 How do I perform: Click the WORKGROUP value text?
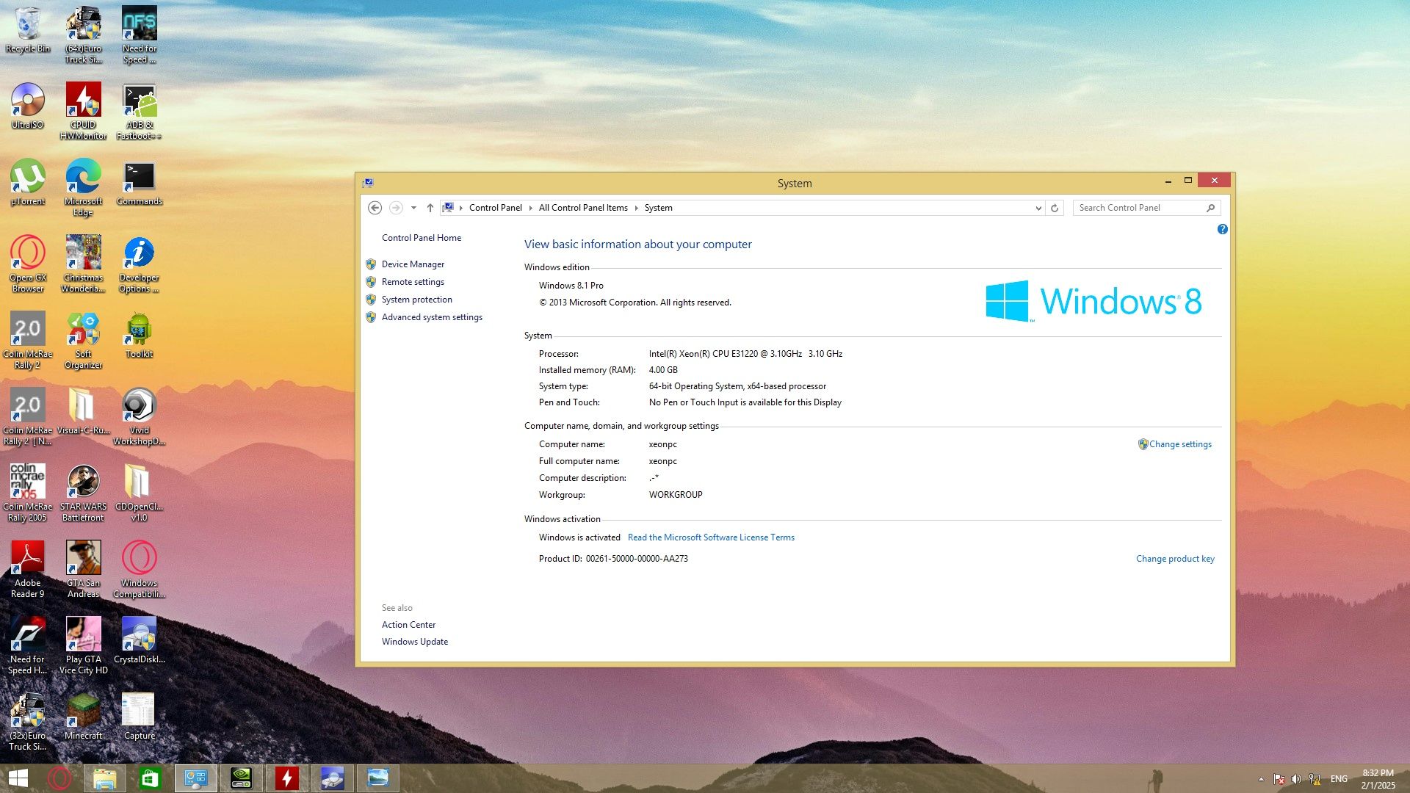(676, 495)
